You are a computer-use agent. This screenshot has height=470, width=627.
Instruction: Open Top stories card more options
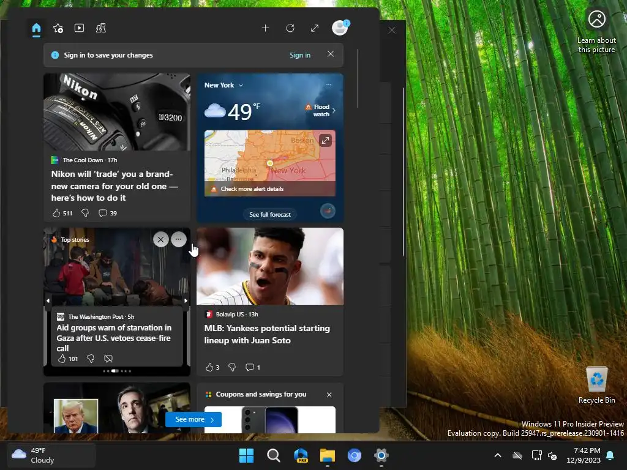[x=178, y=239]
